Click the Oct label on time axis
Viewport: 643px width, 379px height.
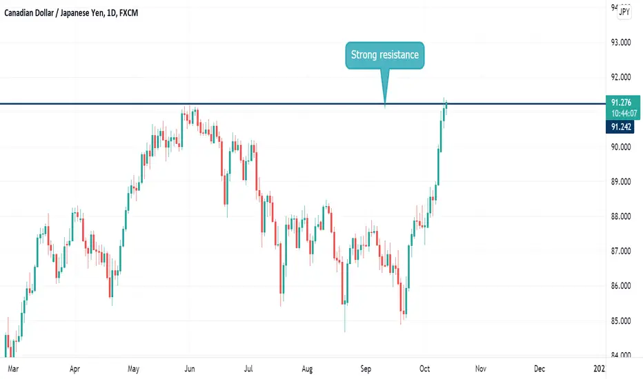424,369
